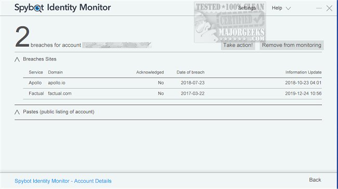Click Remove from monitoring button
The height and width of the screenshot is (189, 338).
291,45
